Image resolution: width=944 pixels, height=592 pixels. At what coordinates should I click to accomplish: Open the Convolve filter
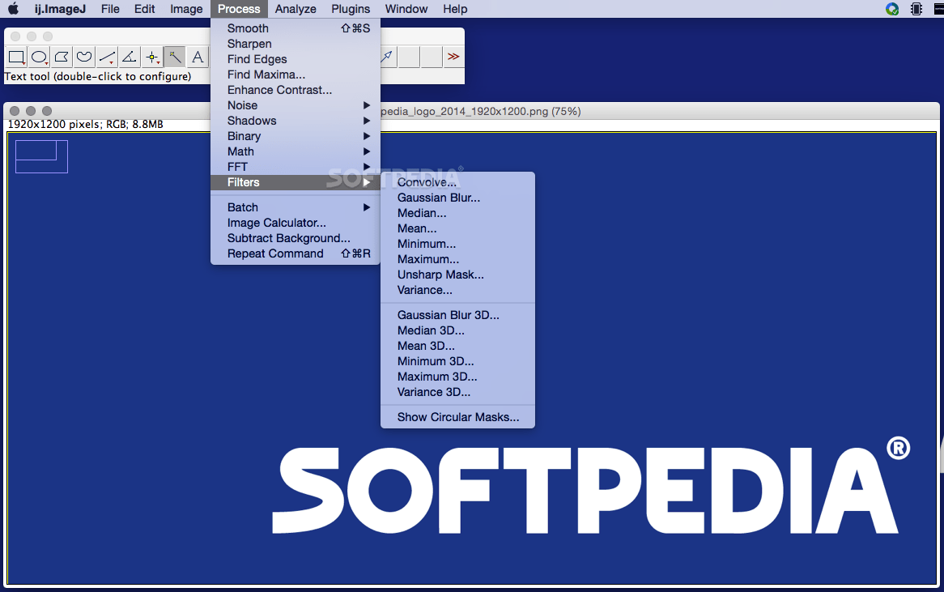pos(457,182)
